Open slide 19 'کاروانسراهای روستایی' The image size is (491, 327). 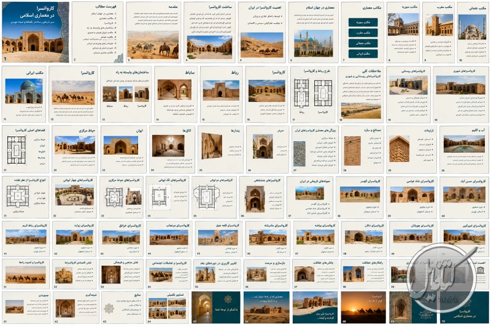click(x=408, y=94)
